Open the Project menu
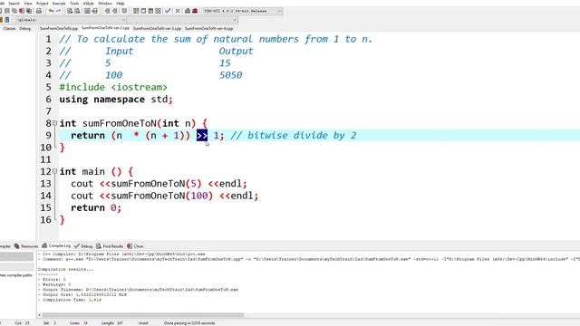The width and height of the screenshot is (580, 326). click(x=43, y=4)
